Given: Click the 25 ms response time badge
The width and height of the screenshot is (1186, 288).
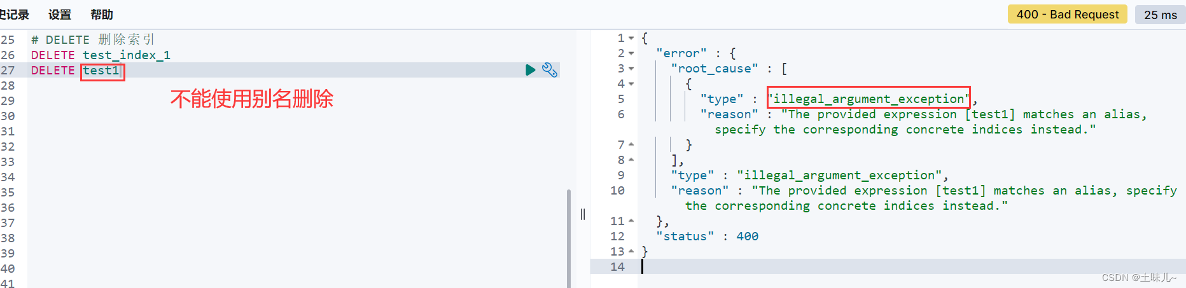Looking at the screenshot, I should click(1160, 15).
